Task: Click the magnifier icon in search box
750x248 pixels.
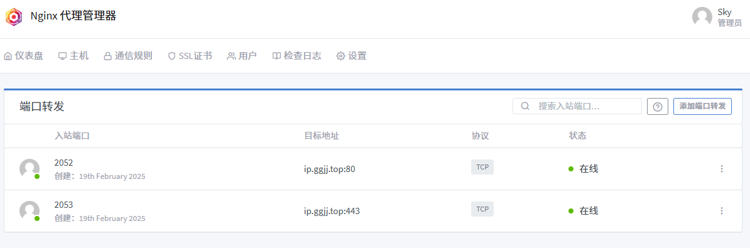Action: tap(524, 106)
